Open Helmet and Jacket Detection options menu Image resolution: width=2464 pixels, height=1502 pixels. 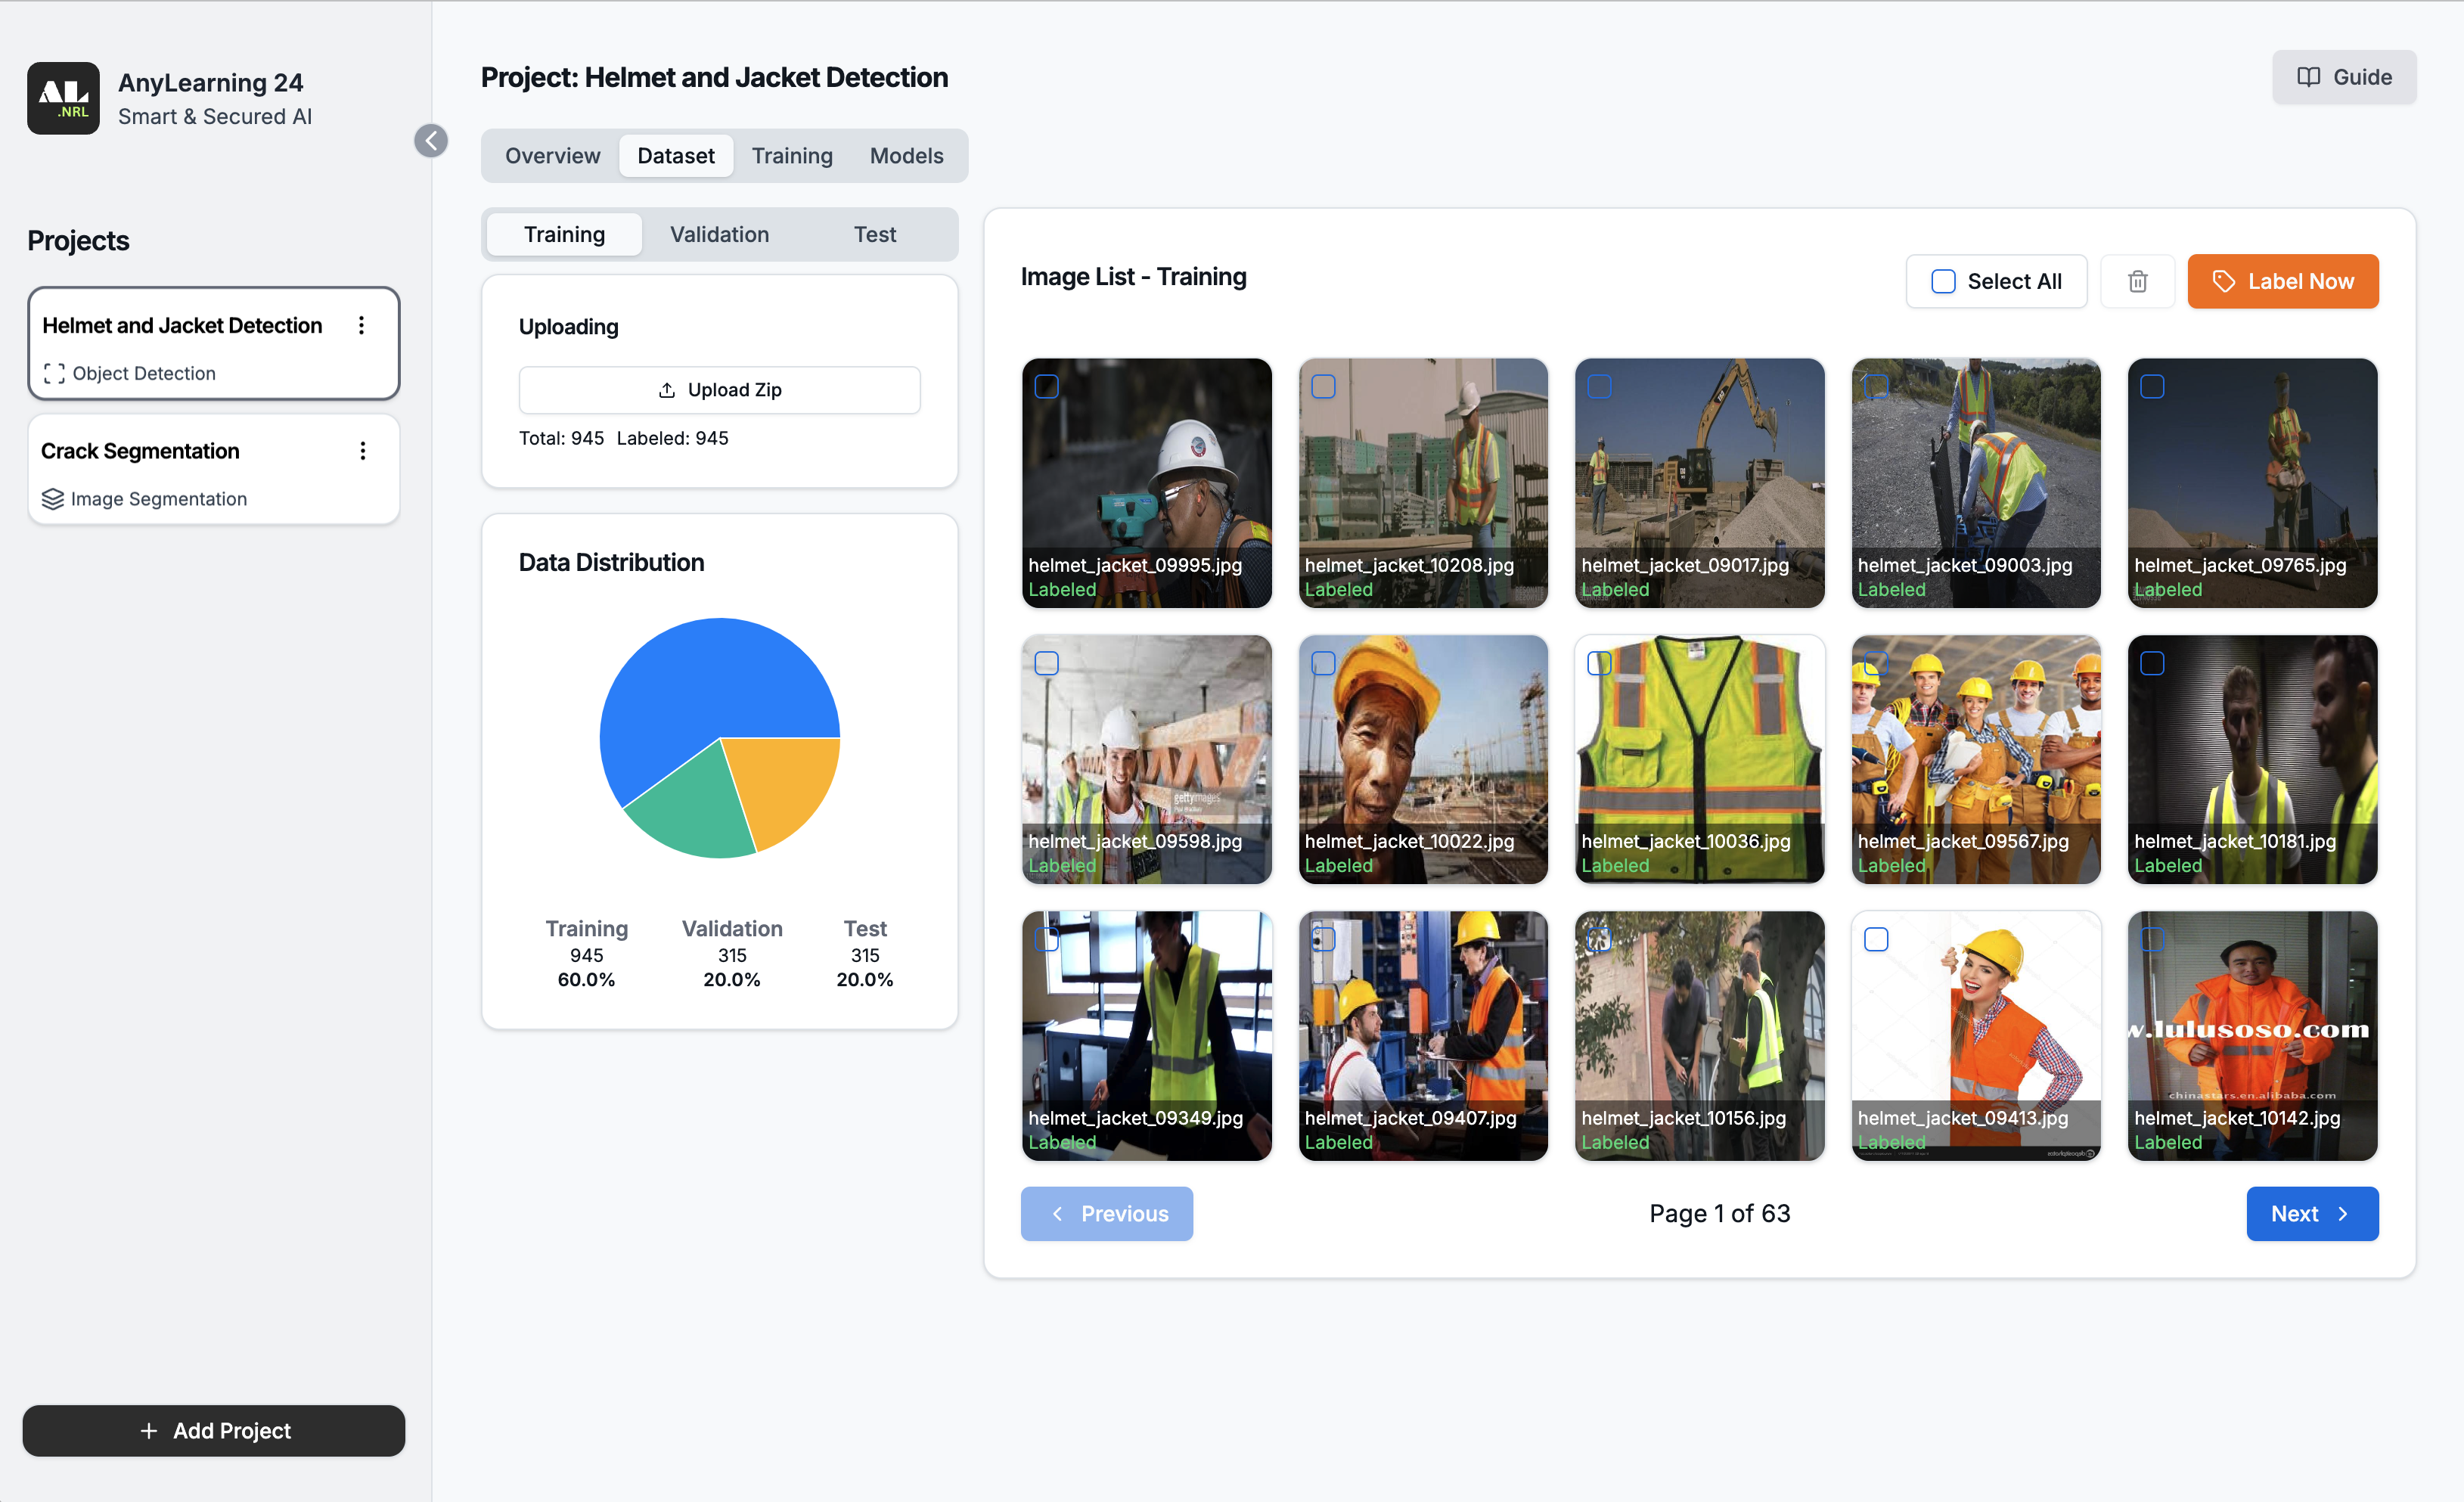click(x=361, y=325)
